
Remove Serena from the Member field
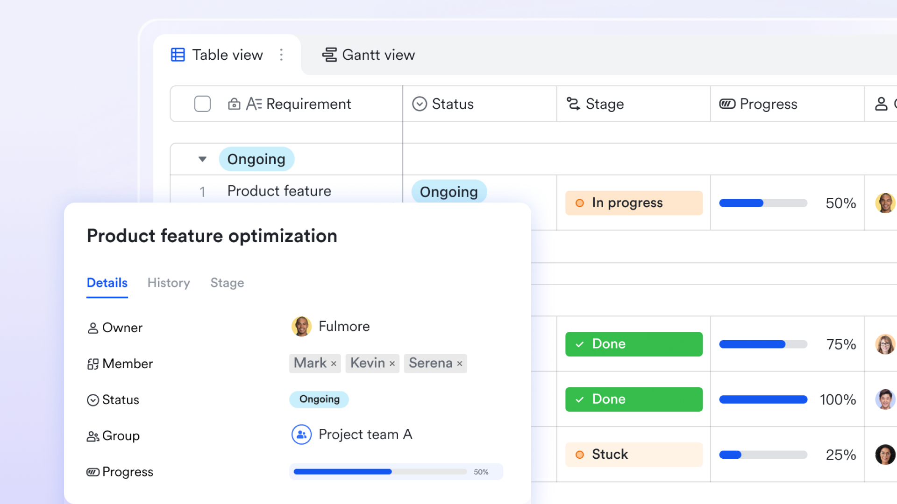point(460,364)
